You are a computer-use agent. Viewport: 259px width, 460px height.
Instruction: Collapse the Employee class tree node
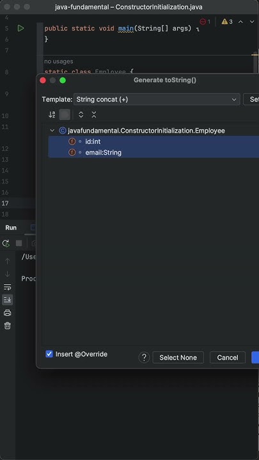[x=52, y=130]
